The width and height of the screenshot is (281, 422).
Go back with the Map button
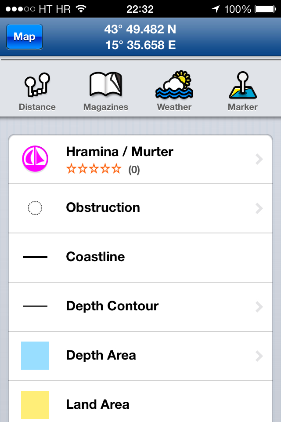tap(25, 36)
